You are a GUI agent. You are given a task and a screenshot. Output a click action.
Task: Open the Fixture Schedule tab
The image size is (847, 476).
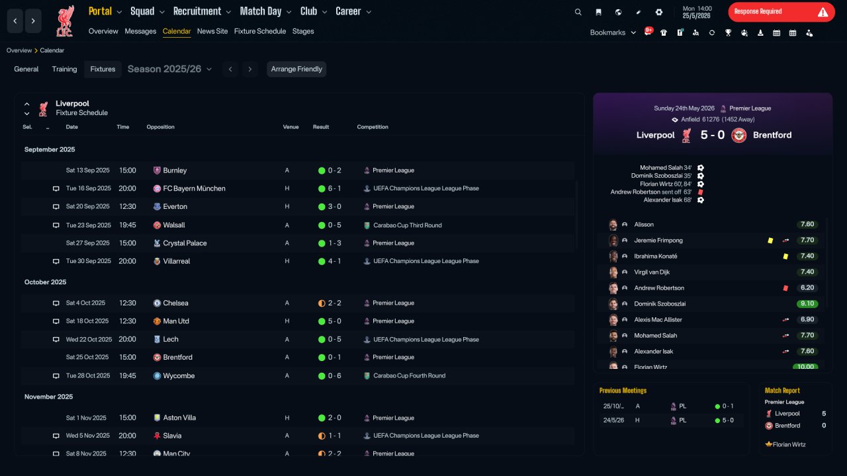pyautogui.click(x=260, y=31)
